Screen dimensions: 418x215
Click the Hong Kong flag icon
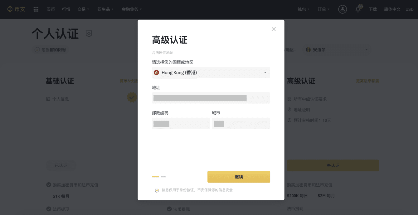[x=156, y=73]
